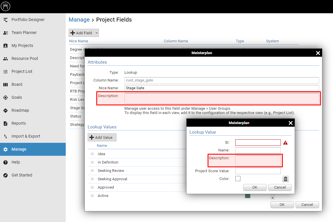Cancel the Lookup Value dialog
The width and height of the screenshot is (333, 222).
[x=280, y=187]
